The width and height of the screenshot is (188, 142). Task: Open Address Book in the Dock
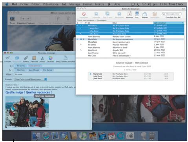point(74,136)
